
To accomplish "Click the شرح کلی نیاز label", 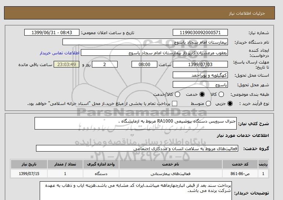I will click(254, 124).
